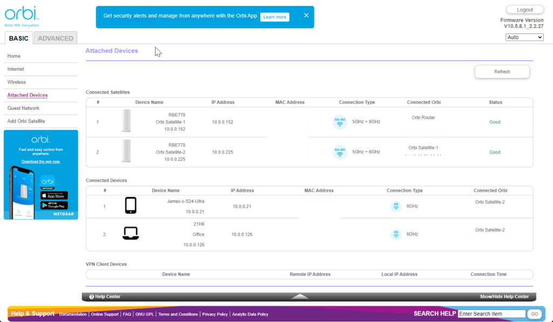
Task: Click Show/Hide Help Center
Action: coord(504,297)
